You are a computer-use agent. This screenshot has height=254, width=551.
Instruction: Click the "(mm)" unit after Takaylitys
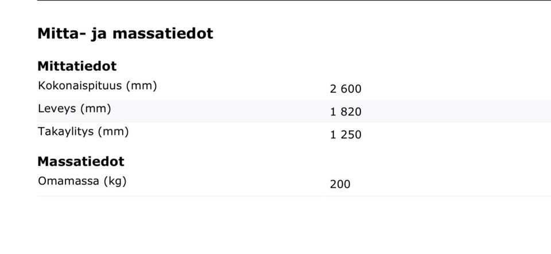(113, 132)
